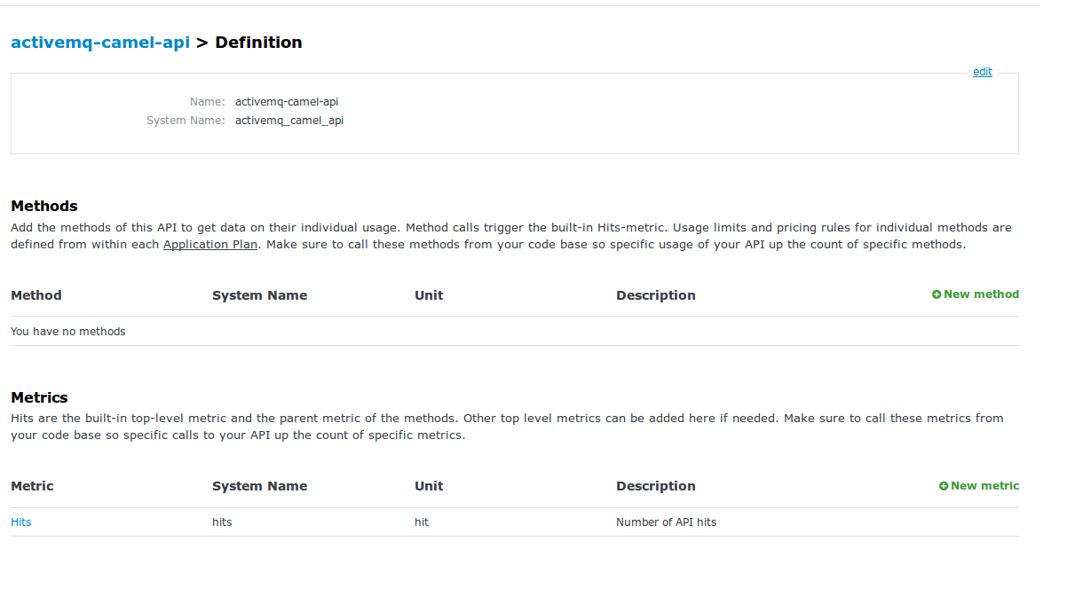Screen dimensions: 1067x596
Task: Click the Name value activemq-camel-api
Action: point(286,101)
